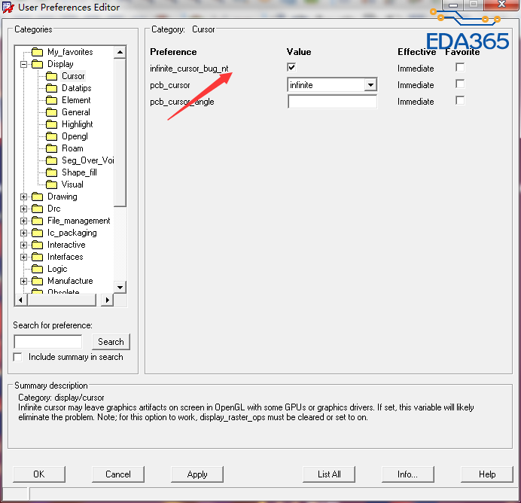Select the Visual category label
This screenshot has height=503, width=521.
[x=72, y=184]
